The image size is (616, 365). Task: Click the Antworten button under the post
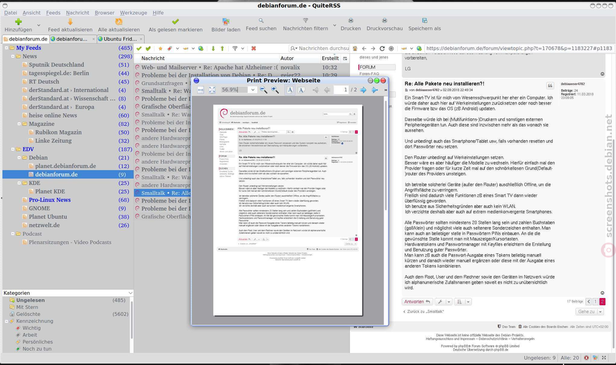pyautogui.click(x=417, y=302)
